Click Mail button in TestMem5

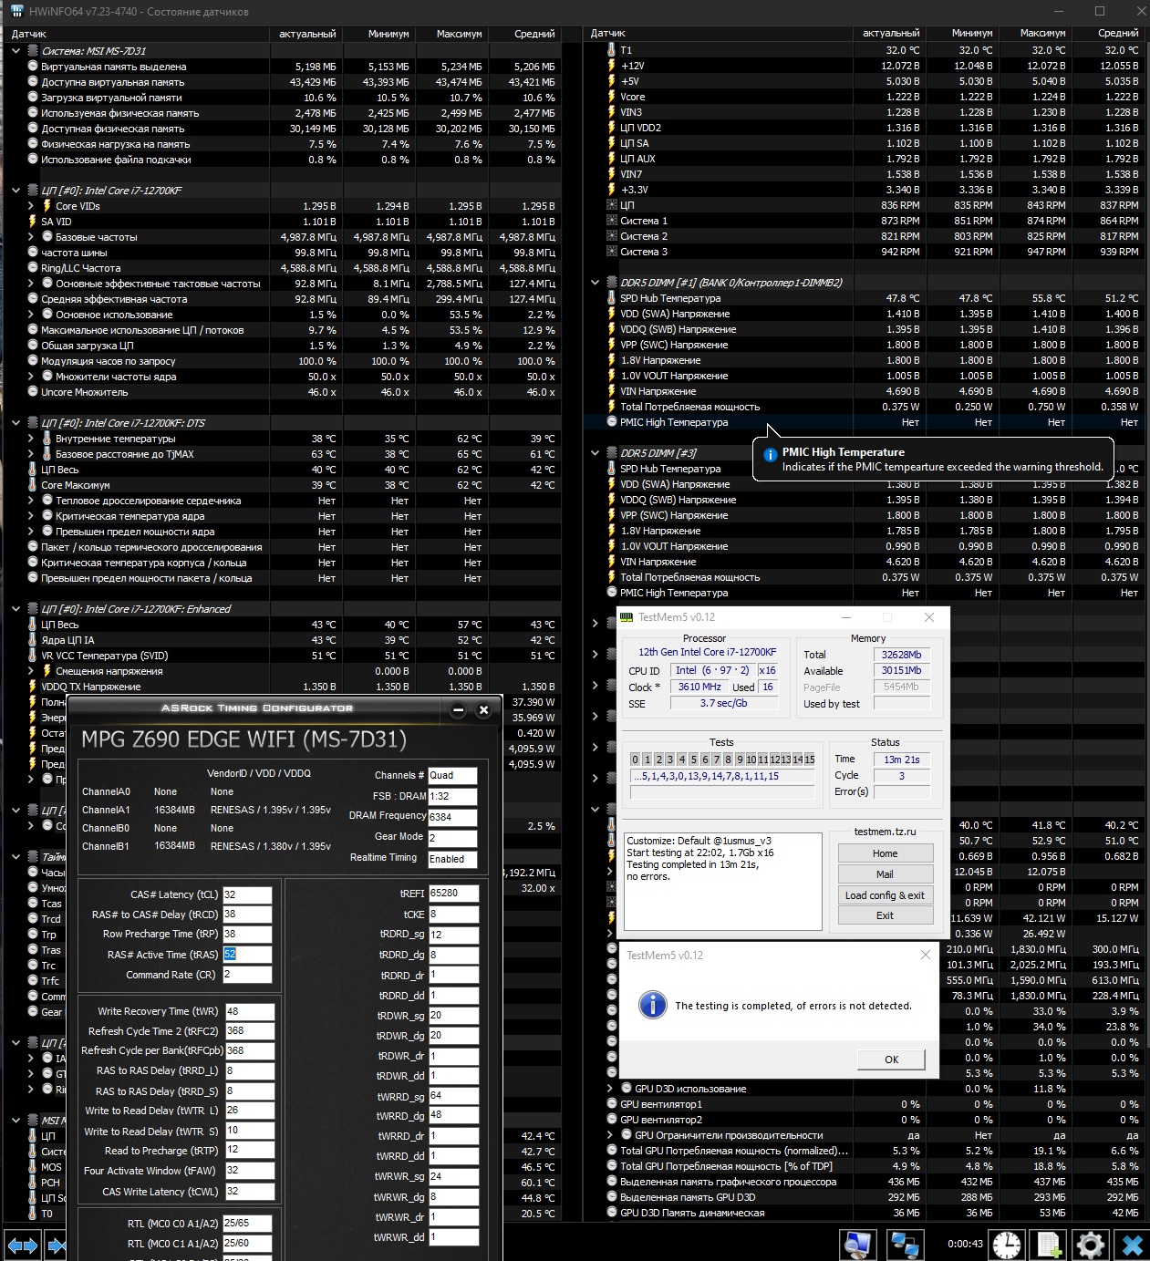(885, 874)
